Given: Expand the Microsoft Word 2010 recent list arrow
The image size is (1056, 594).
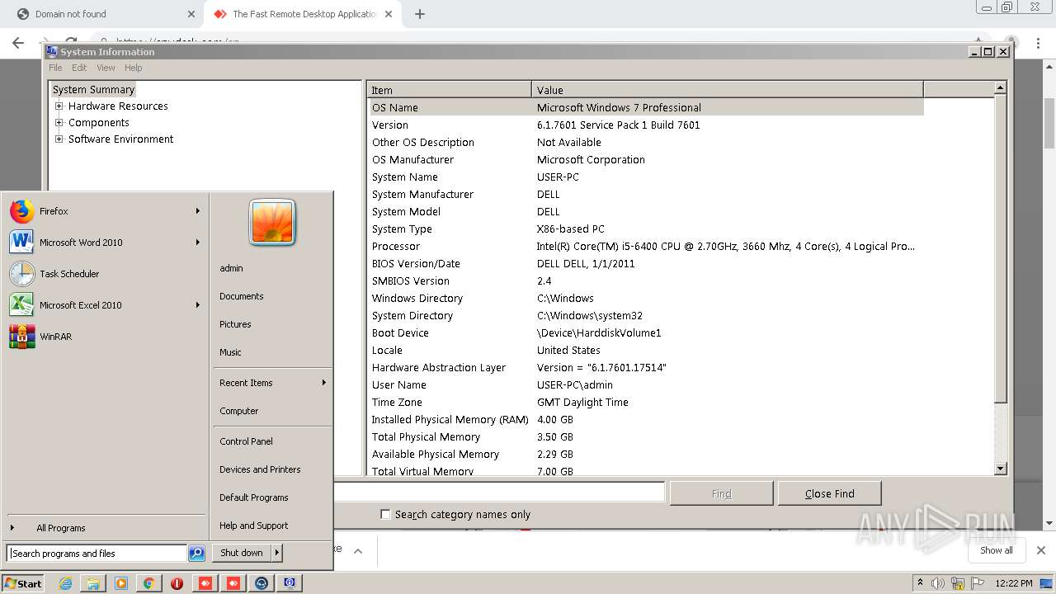Looking at the screenshot, I should (198, 243).
